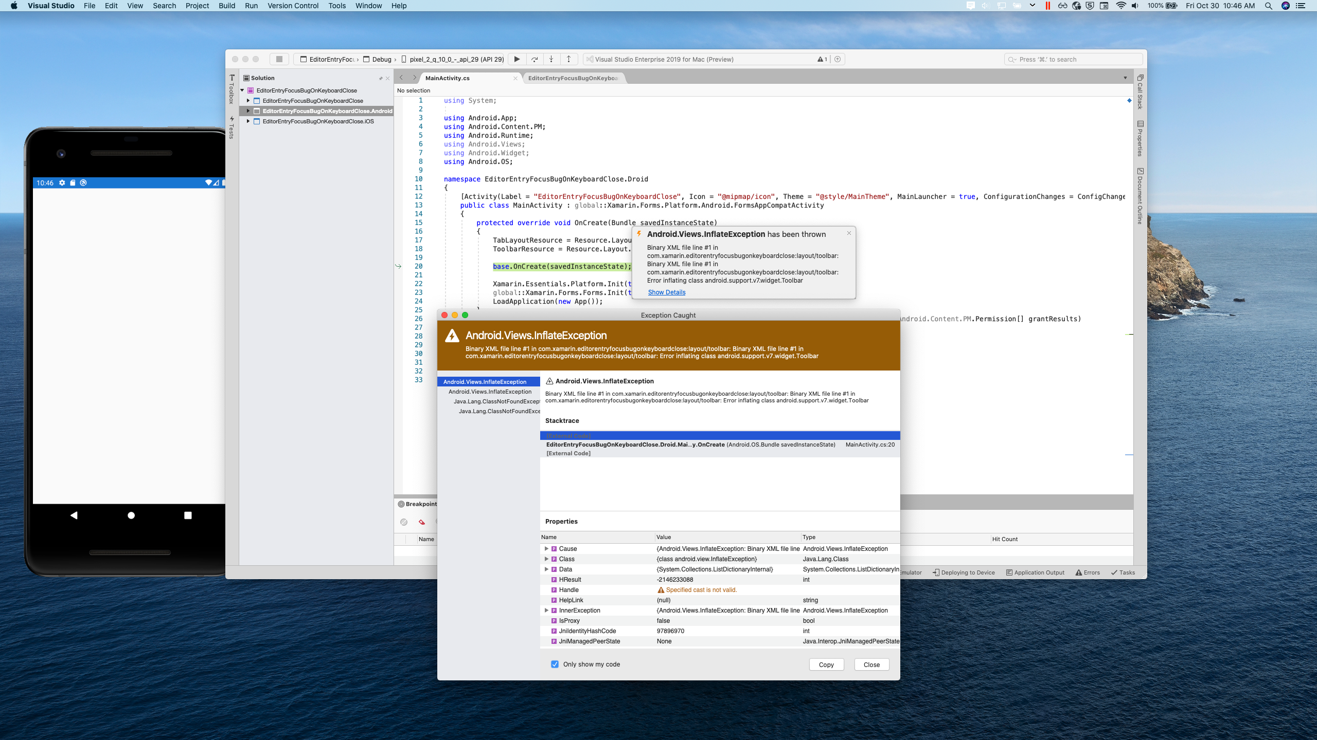Click the update indicator icon beside warnings
The height and width of the screenshot is (740, 1317).
tap(838, 59)
